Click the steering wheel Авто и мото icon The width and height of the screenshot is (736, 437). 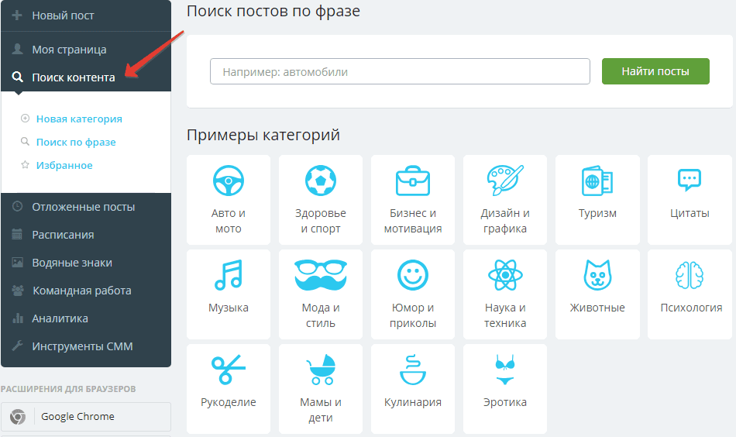click(x=229, y=181)
